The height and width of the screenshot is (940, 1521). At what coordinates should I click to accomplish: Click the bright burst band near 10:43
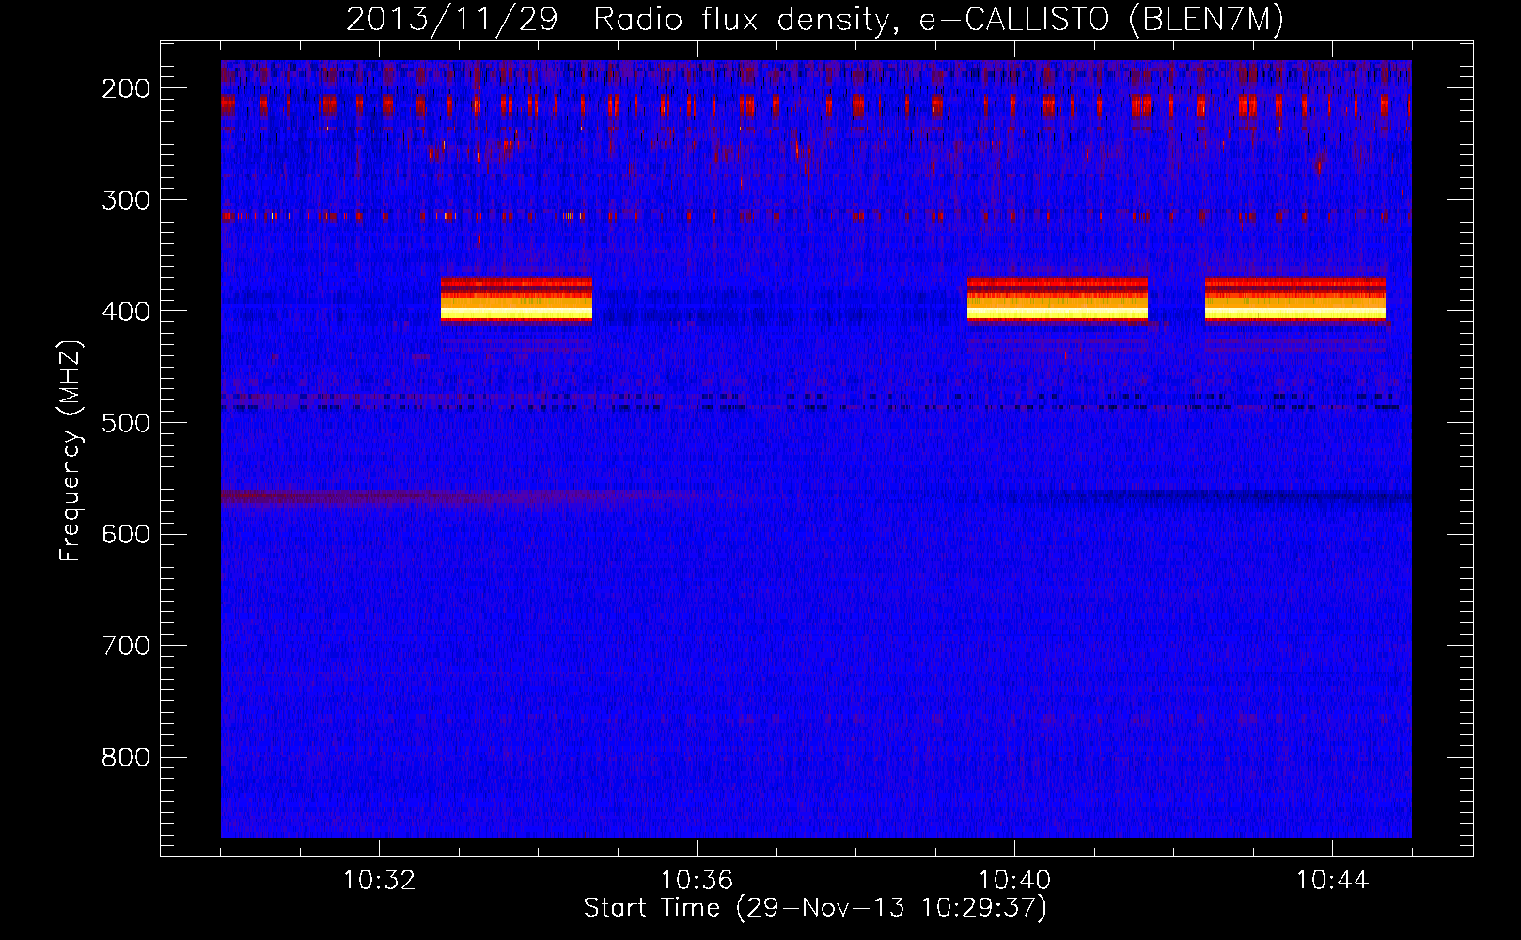click(x=1295, y=301)
